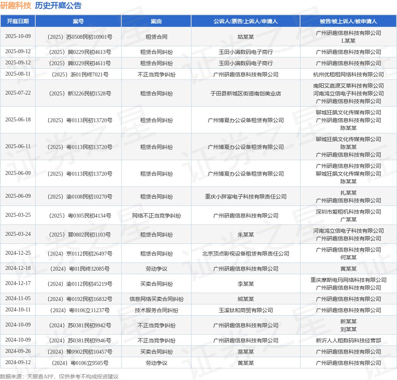Select the date 2025-10-09
The width and height of the screenshot is (397, 380).
click(x=18, y=36)
